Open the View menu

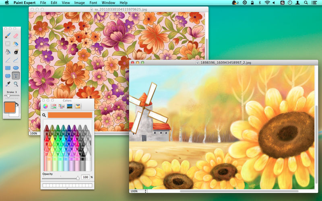click(66, 3)
